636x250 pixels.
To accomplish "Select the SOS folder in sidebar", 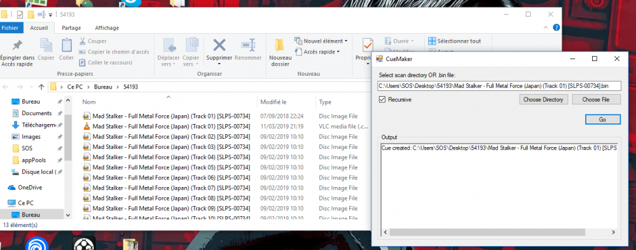I will [27, 149].
